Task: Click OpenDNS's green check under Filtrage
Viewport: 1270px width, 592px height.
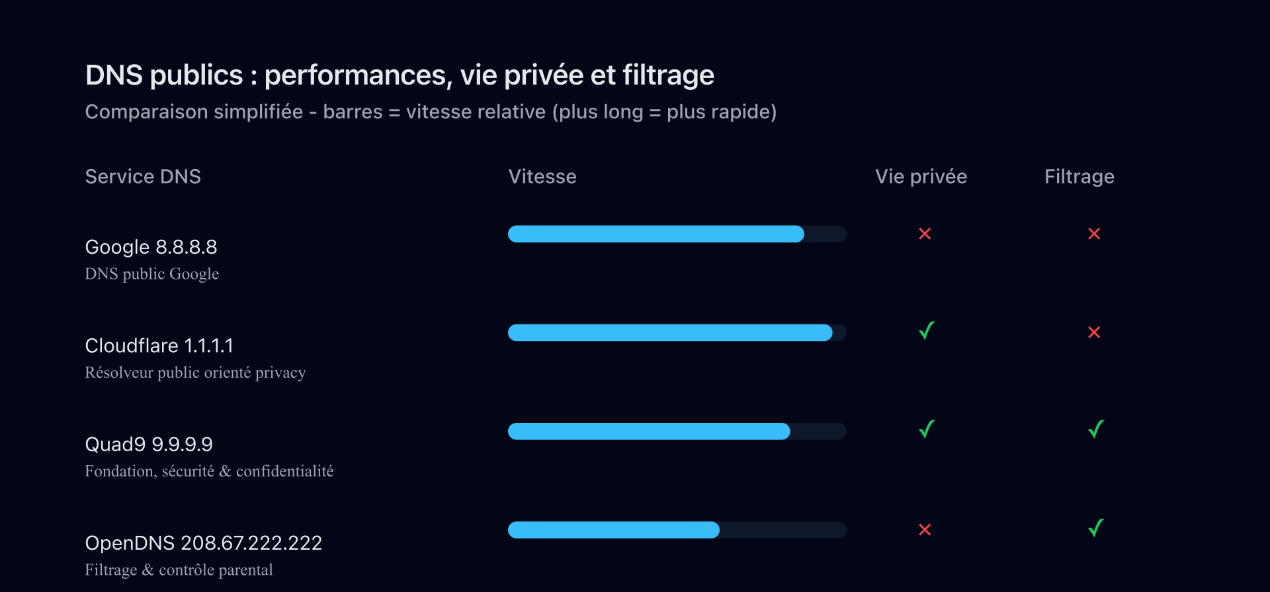Action: [x=1095, y=528]
